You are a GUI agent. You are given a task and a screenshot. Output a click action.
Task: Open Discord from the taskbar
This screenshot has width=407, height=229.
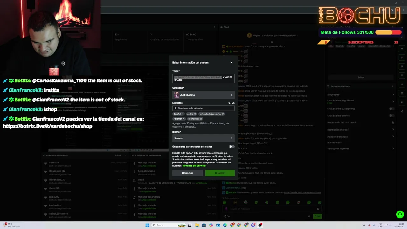coord(253,225)
